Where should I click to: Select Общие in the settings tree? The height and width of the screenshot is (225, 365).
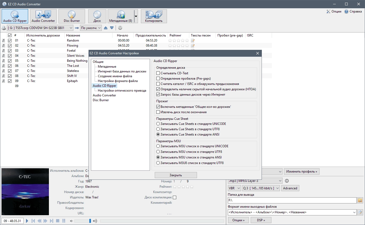(98, 62)
